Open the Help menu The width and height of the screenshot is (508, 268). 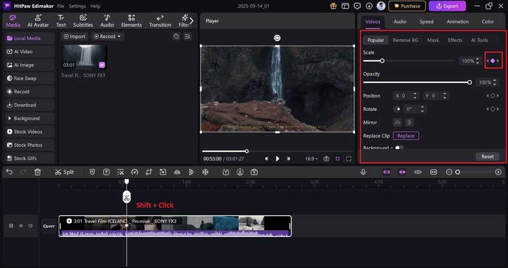click(x=95, y=6)
